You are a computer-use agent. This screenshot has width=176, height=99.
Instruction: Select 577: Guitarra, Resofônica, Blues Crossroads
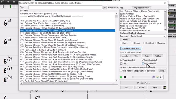point(54,47)
